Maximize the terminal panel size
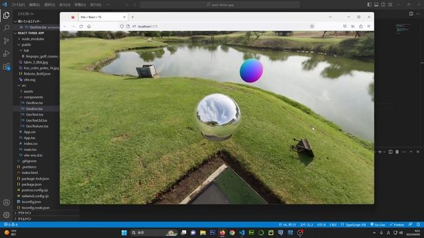Image resolution: width=424 pixels, height=238 pixels. [411, 152]
